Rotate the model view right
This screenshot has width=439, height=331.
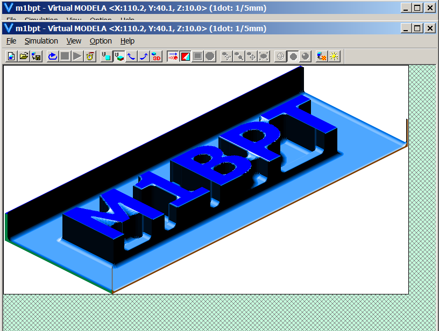pos(144,56)
